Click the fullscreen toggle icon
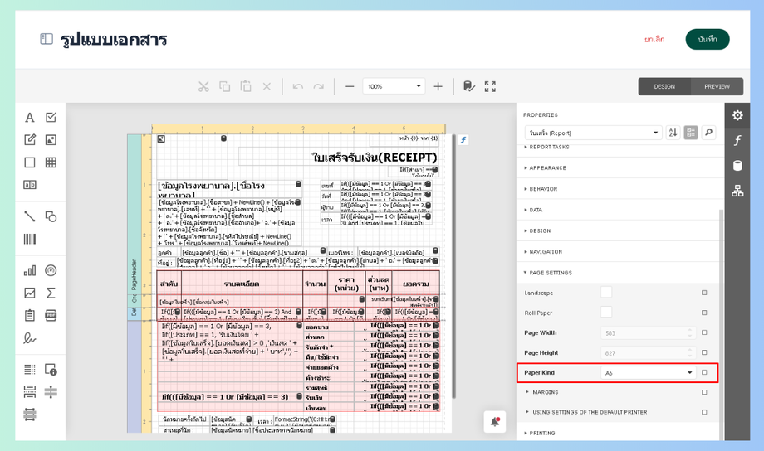Image resolution: width=764 pixels, height=451 pixels. [490, 86]
